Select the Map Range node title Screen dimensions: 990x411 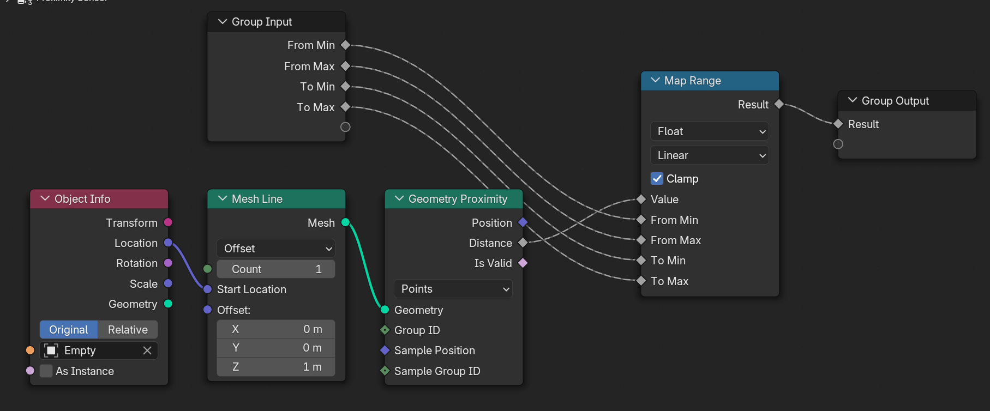[x=692, y=81]
